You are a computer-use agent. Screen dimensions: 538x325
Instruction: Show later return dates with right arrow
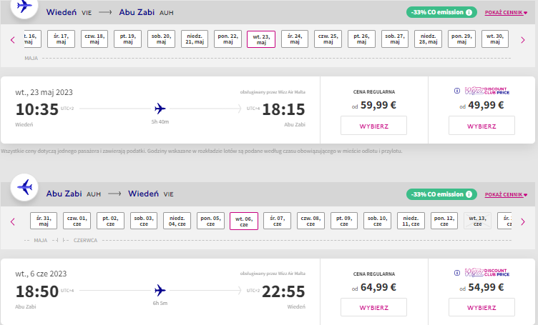[x=523, y=222]
